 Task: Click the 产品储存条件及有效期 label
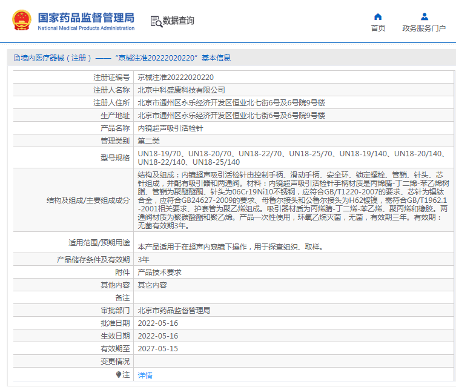pyautogui.click(x=93, y=259)
